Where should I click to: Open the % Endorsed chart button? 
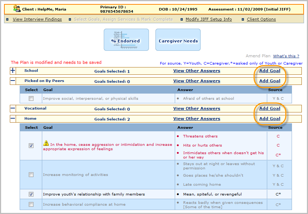point(126,40)
